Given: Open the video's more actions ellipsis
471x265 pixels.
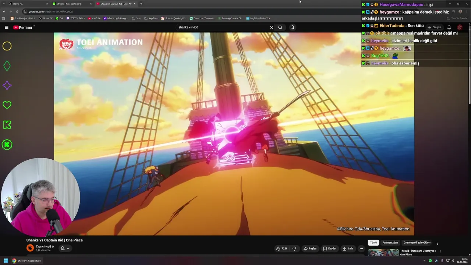Looking at the screenshot, I should point(361,248).
